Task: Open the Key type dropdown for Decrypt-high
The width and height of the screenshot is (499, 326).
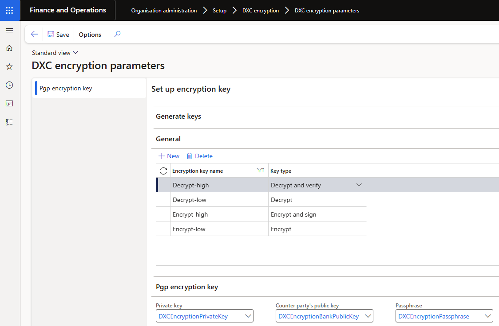Action: (359, 185)
